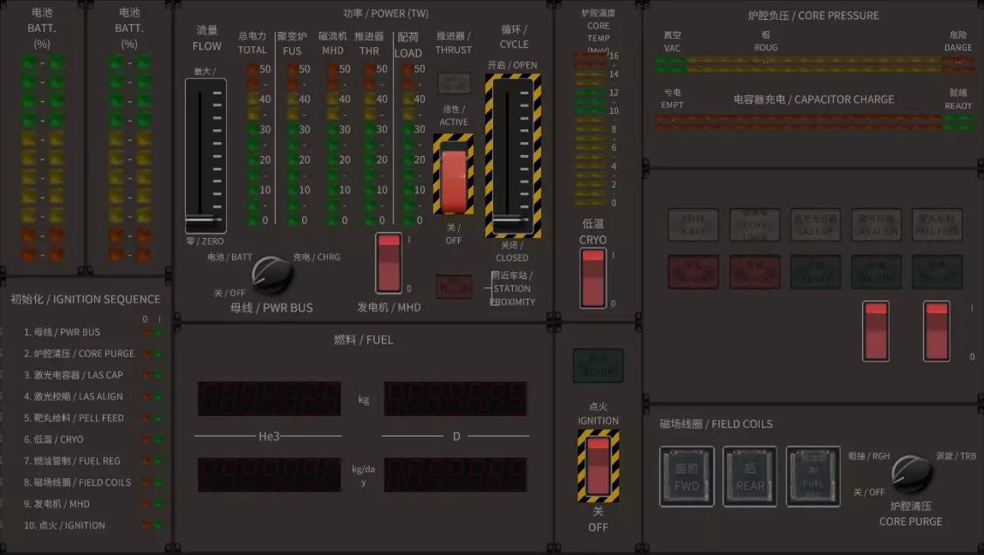Image resolution: width=984 pixels, height=555 pixels.
Task: Click the READY light under PELL FEED
Action: tap(938, 272)
